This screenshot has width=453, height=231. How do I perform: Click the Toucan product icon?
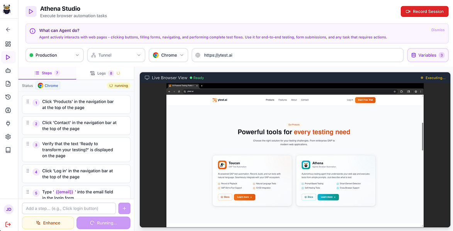(222, 165)
